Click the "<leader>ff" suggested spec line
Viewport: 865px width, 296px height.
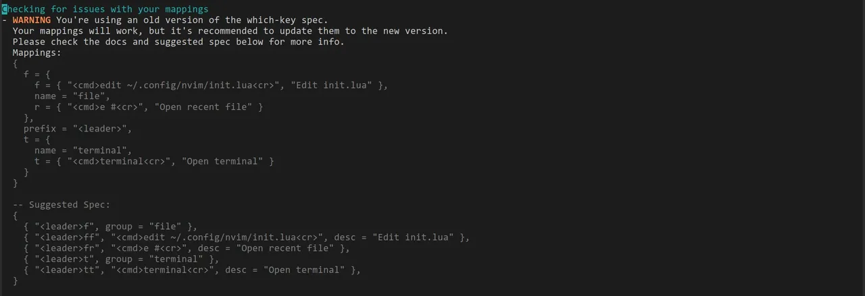tap(247, 237)
